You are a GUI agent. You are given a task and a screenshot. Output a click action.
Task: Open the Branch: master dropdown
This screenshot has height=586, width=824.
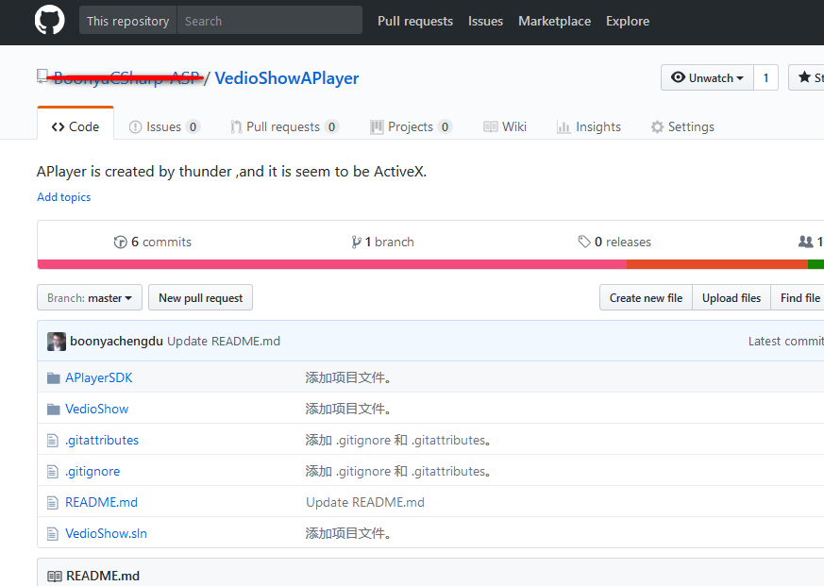coord(90,297)
